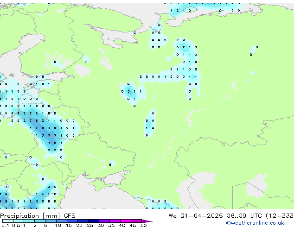Click the '0.1' legend scale label
The width and height of the screenshot is (294, 227).
(5, 225)
